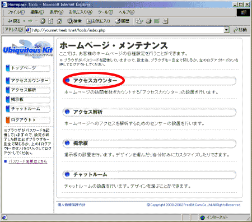
Task: Open the ヘルプ(H) menu
Action: coord(127,12)
